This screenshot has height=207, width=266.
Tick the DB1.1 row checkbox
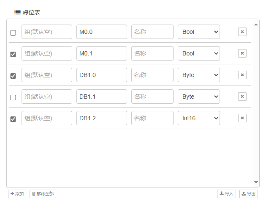point(13,97)
